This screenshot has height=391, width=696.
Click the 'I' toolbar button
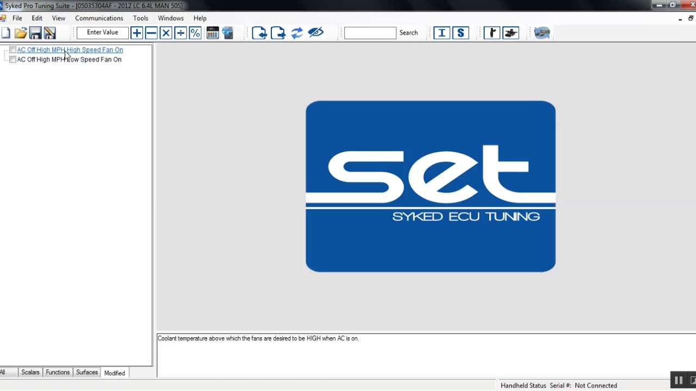pyautogui.click(x=442, y=33)
